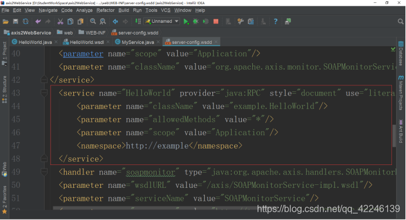This screenshot has width=406, height=220.
Task: Open the Settings wrench icon
Action: [241, 22]
